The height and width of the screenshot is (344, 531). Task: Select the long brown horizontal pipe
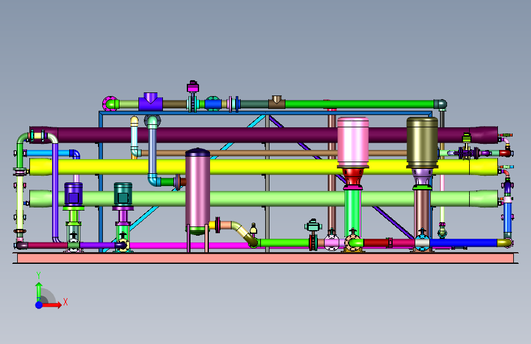pyautogui.click(x=239, y=153)
